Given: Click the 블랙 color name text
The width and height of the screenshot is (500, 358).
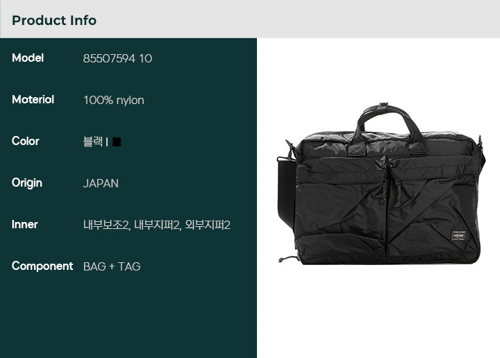Looking at the screenshot, I should pyautogui.click(x=93, y=142).
